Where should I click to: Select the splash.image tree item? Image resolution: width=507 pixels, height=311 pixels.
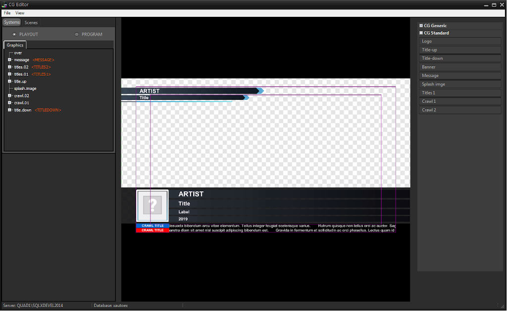[25, 89]
